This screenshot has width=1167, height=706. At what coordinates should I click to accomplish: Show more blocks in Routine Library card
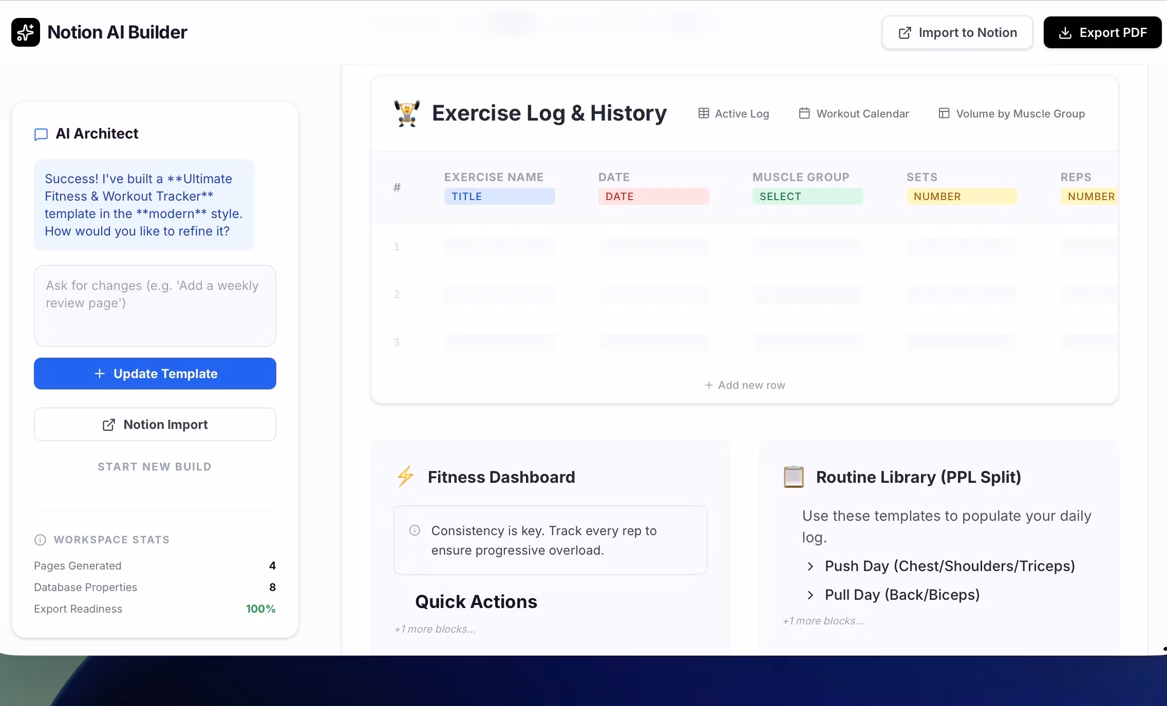(823, 621)
